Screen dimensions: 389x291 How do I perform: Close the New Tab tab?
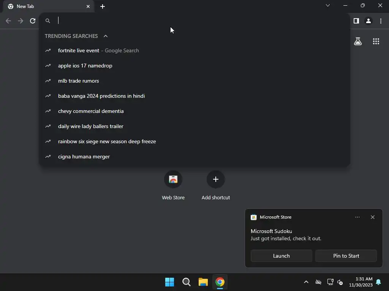(x=88, y=6)
